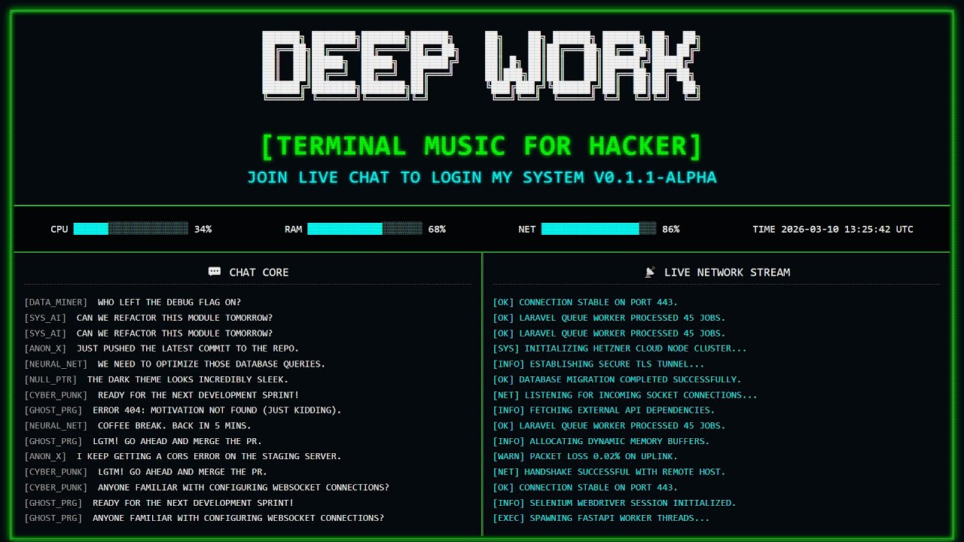Select DATA_MINER's debug flag message
This screenshot has width=964, height=542.
(x=133, y=303)
